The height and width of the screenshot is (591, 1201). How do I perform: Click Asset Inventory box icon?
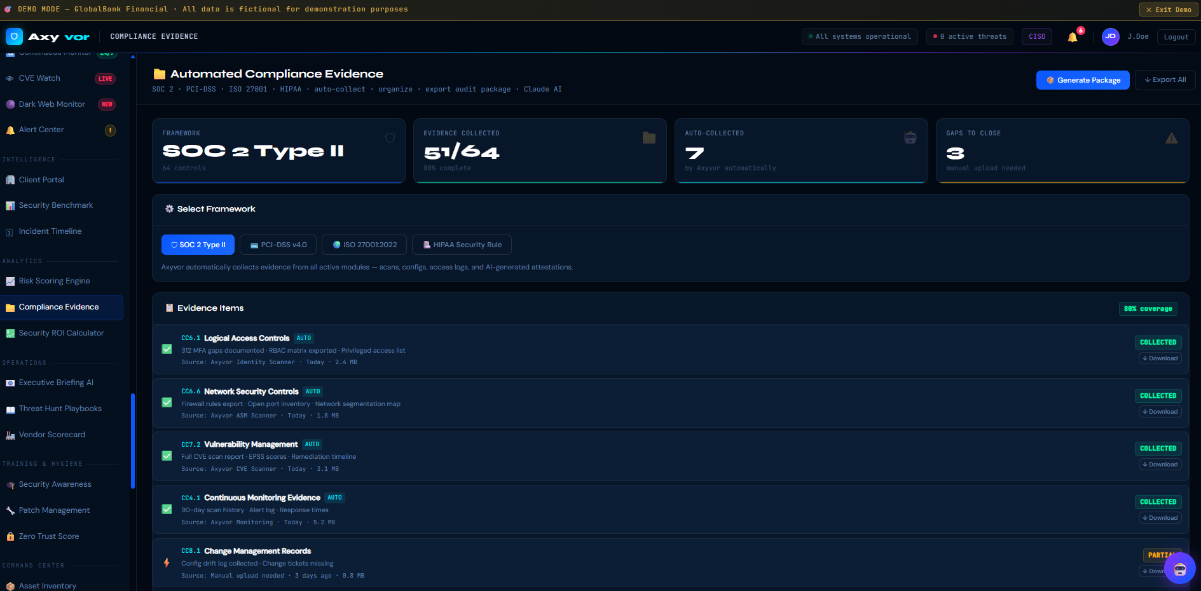pos(10,587)
